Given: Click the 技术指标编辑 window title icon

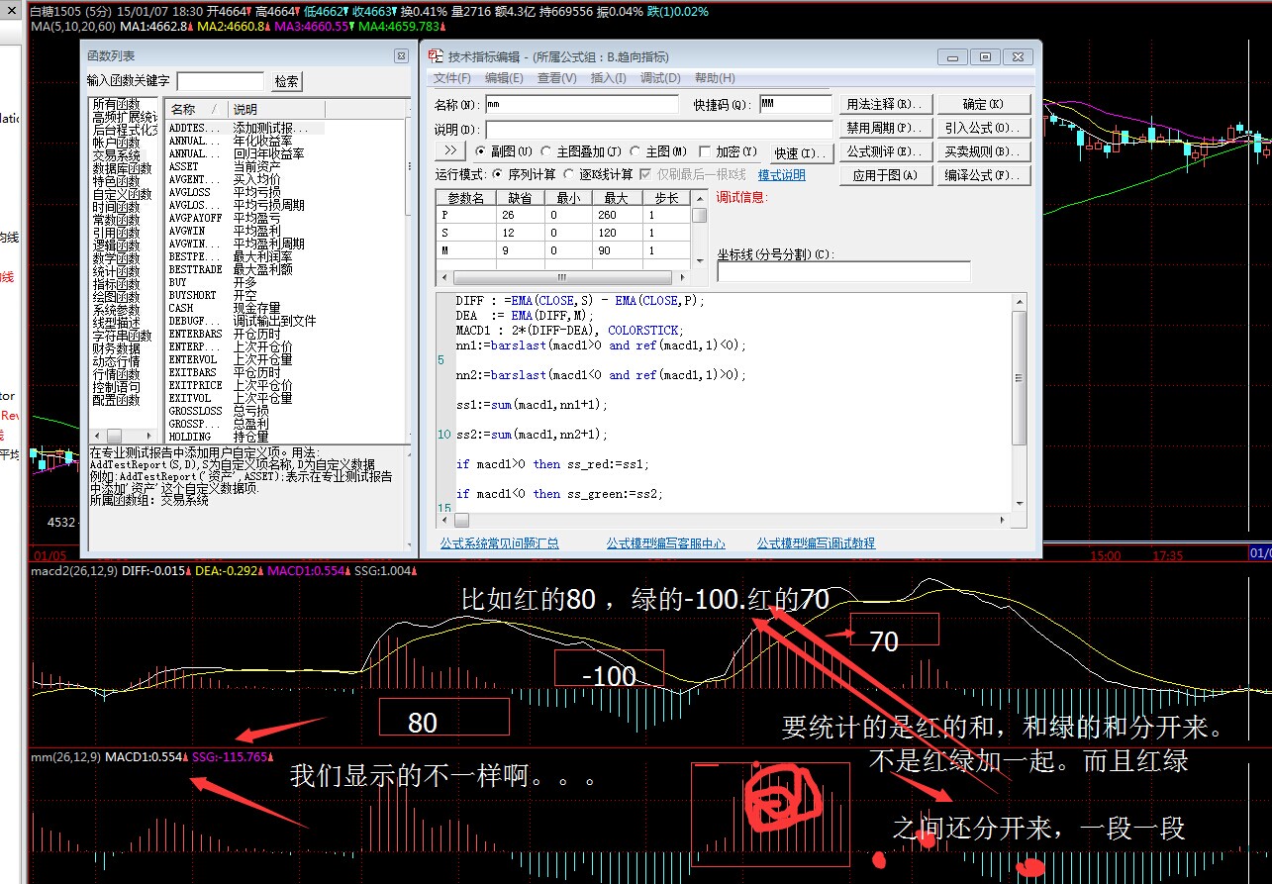Looking at the screenshot, I should 436,56.
